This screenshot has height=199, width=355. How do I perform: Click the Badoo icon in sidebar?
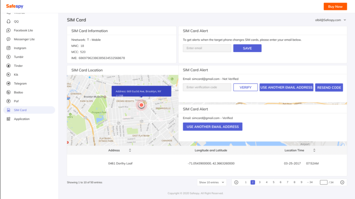click(8, 92)
